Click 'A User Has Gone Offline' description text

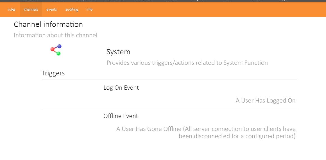point(206,133)
